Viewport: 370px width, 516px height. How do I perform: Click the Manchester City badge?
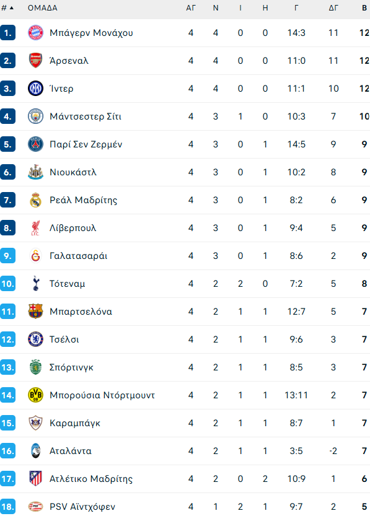pos(35,116)
